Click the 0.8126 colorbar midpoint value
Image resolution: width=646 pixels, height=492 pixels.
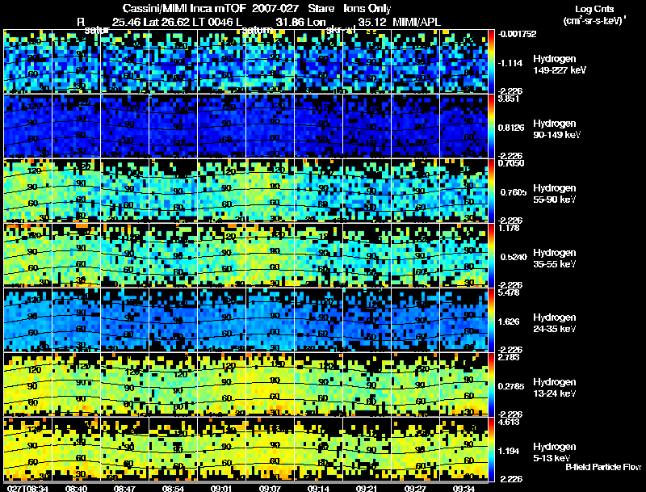[511, 128]
